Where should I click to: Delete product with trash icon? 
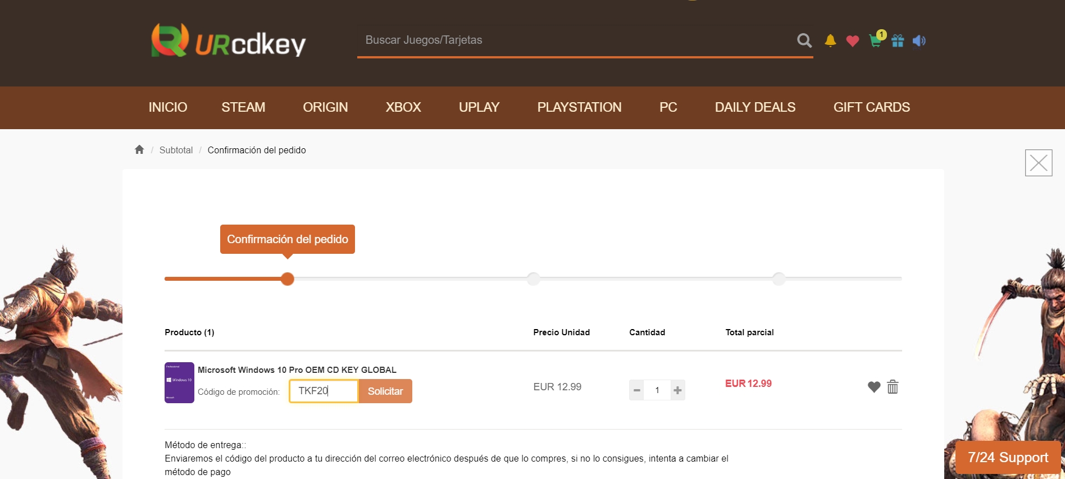pyautogui.click(x=893, y=387)
